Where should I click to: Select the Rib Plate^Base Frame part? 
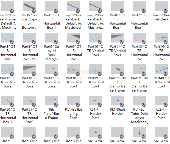(x=51, y=101)
